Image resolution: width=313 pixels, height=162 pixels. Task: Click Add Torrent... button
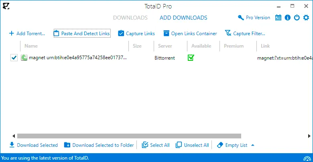(27, 34)
